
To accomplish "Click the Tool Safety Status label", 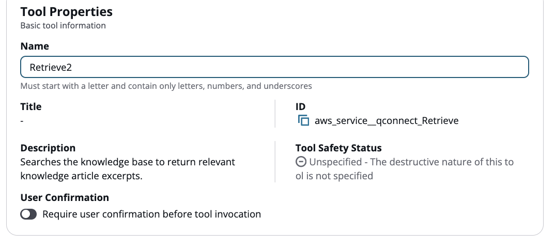I will point(338,148).
